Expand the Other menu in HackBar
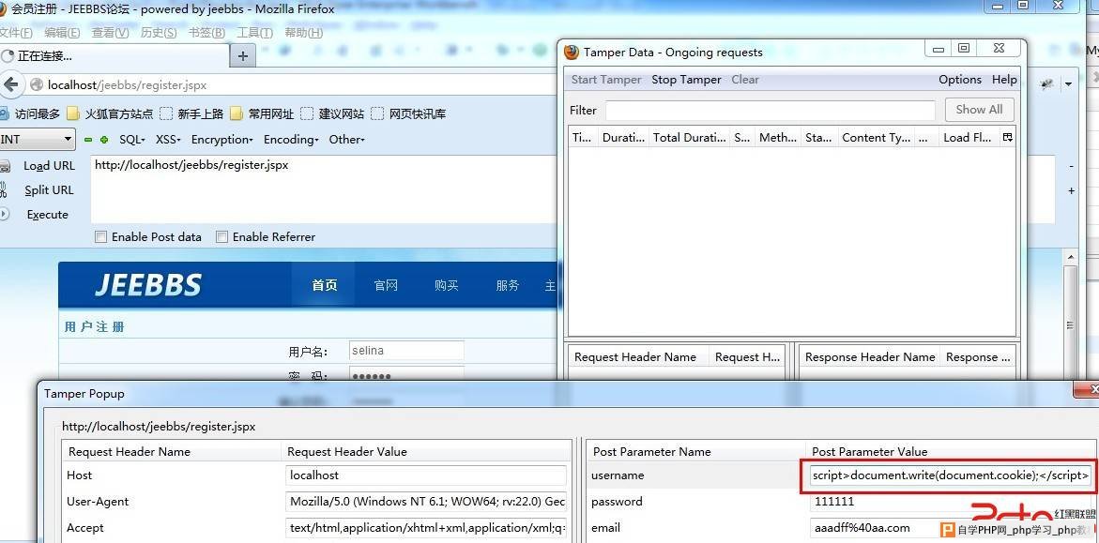 pos(347,140)
